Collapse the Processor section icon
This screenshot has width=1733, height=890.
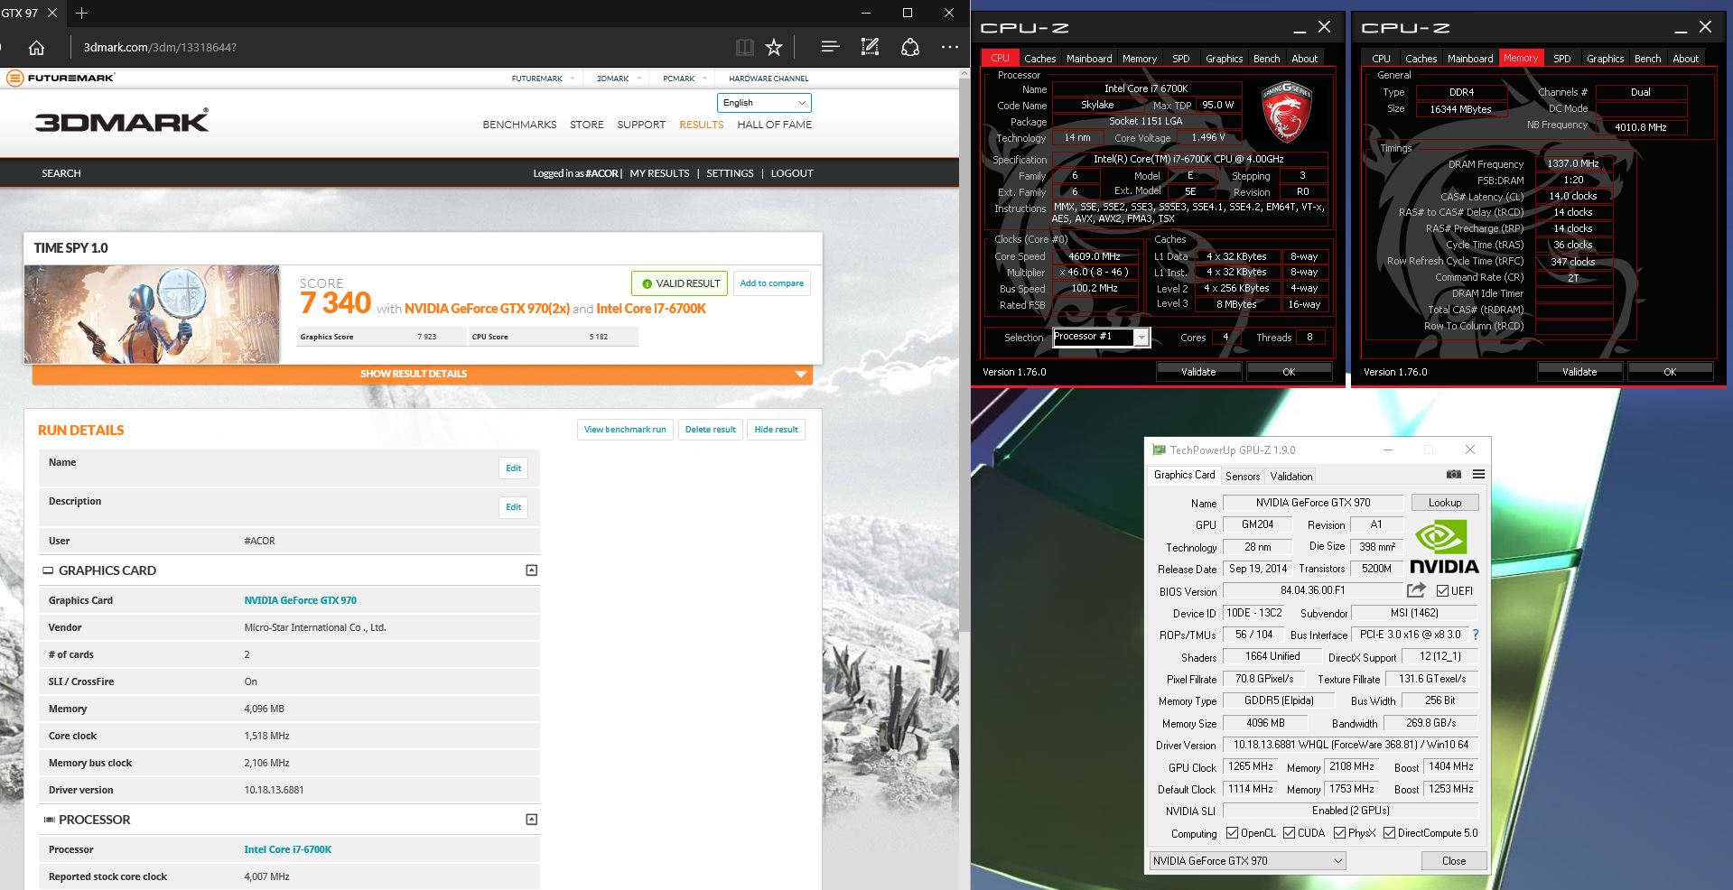tap(531, 819)
